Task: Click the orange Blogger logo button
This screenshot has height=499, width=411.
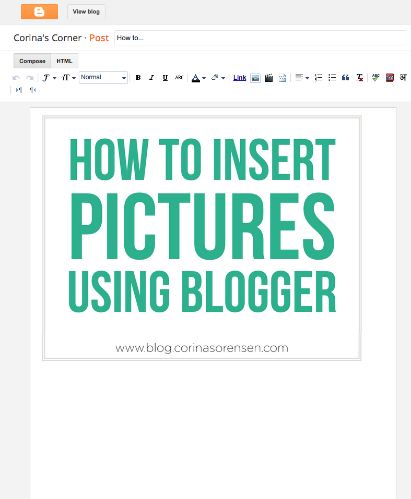Action: click(x=39, y=12)
